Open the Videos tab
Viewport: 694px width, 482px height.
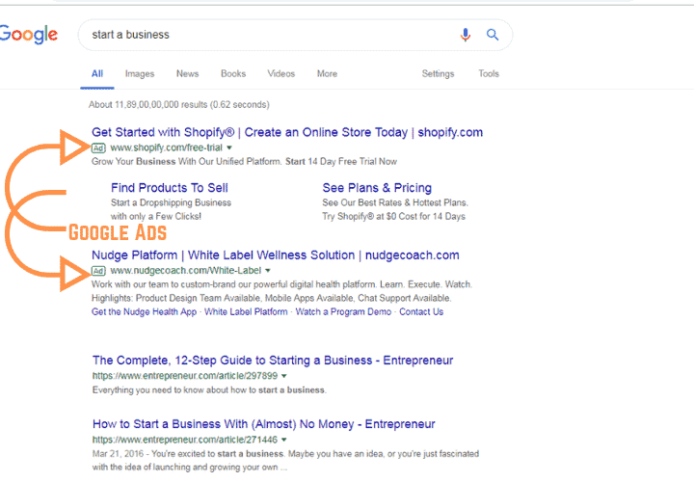point(281,74)
